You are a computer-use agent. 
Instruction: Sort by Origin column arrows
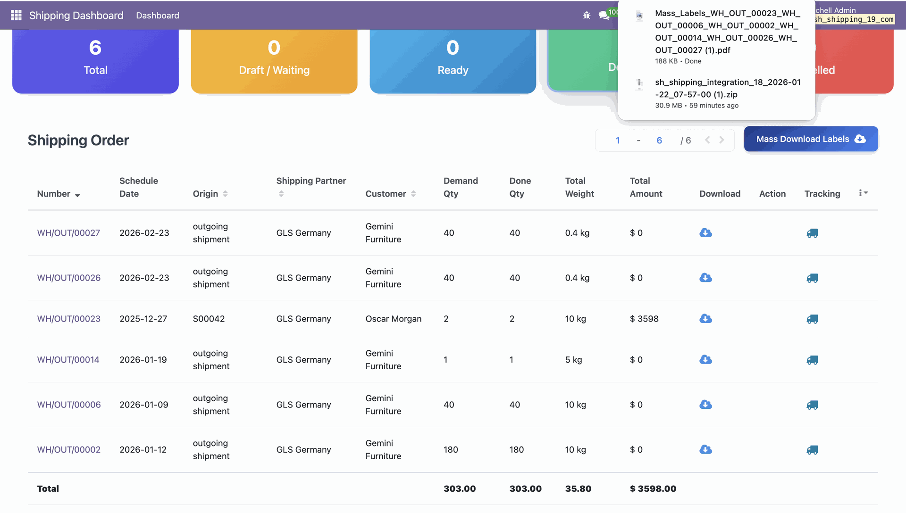pyautogui.click(x=225, y=194)
